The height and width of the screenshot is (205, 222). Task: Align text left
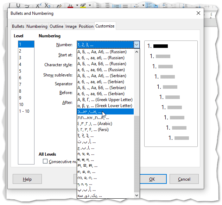click(99, 6)
